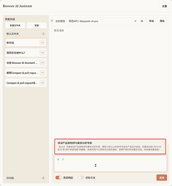Expand the 已归档 archived section
Image resolution: width=172 pixels, height=186 pixels.
coord(26,178)
